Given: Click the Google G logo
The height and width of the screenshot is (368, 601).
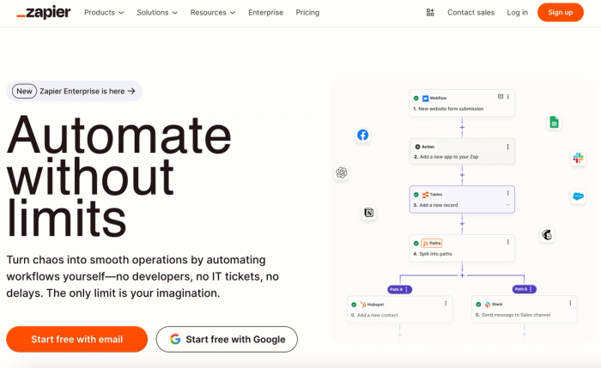Looking at the screenshot, I should pos(175,339).
